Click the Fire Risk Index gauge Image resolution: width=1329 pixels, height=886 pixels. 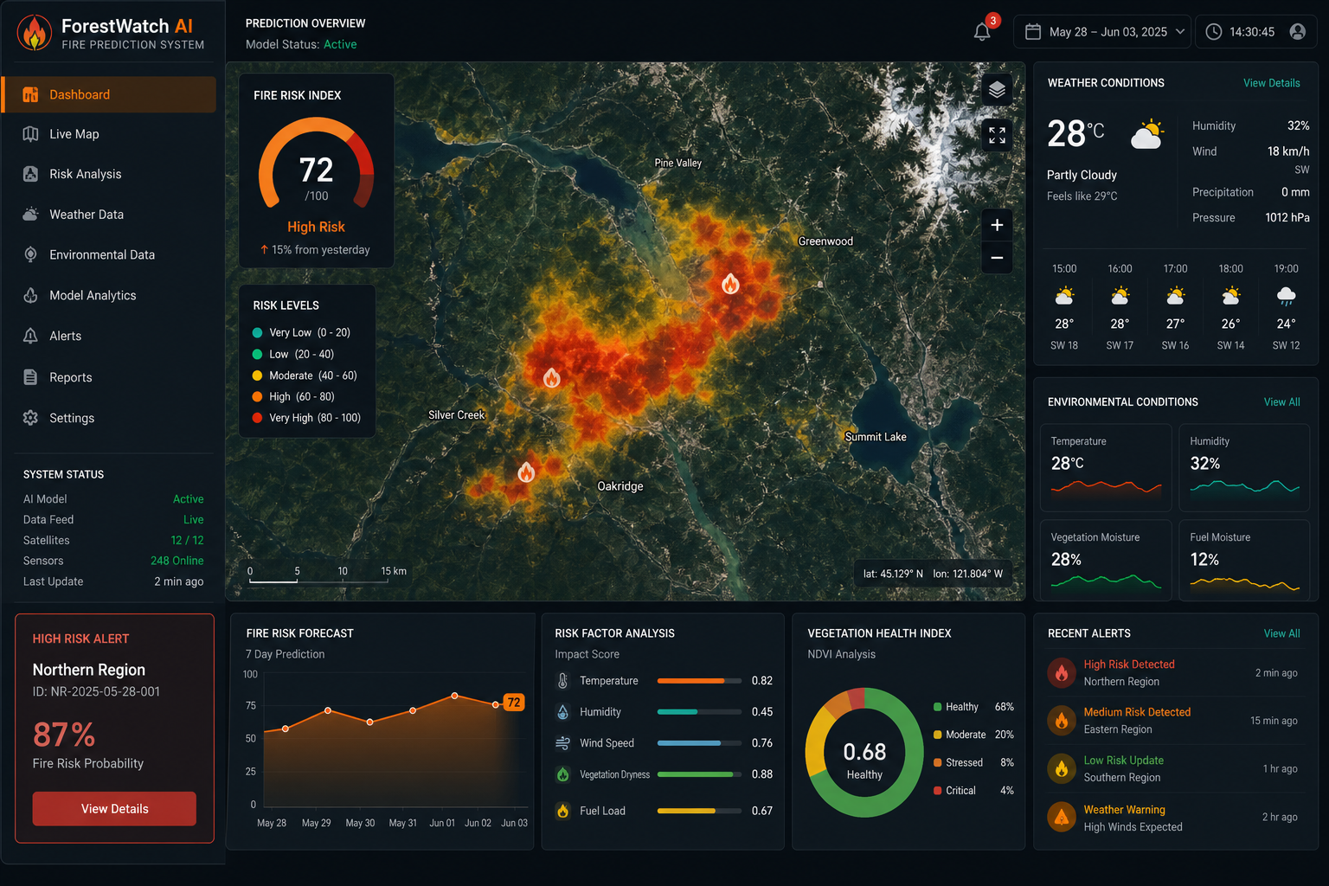[316, 164]
